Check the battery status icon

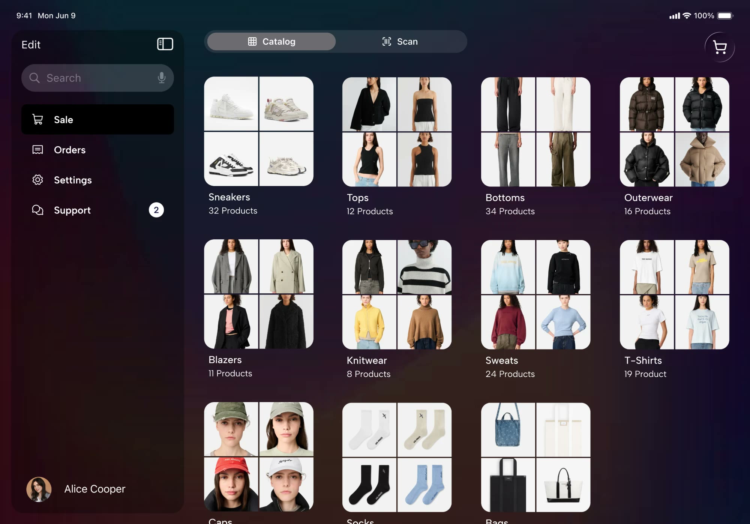tap(725, 16)
